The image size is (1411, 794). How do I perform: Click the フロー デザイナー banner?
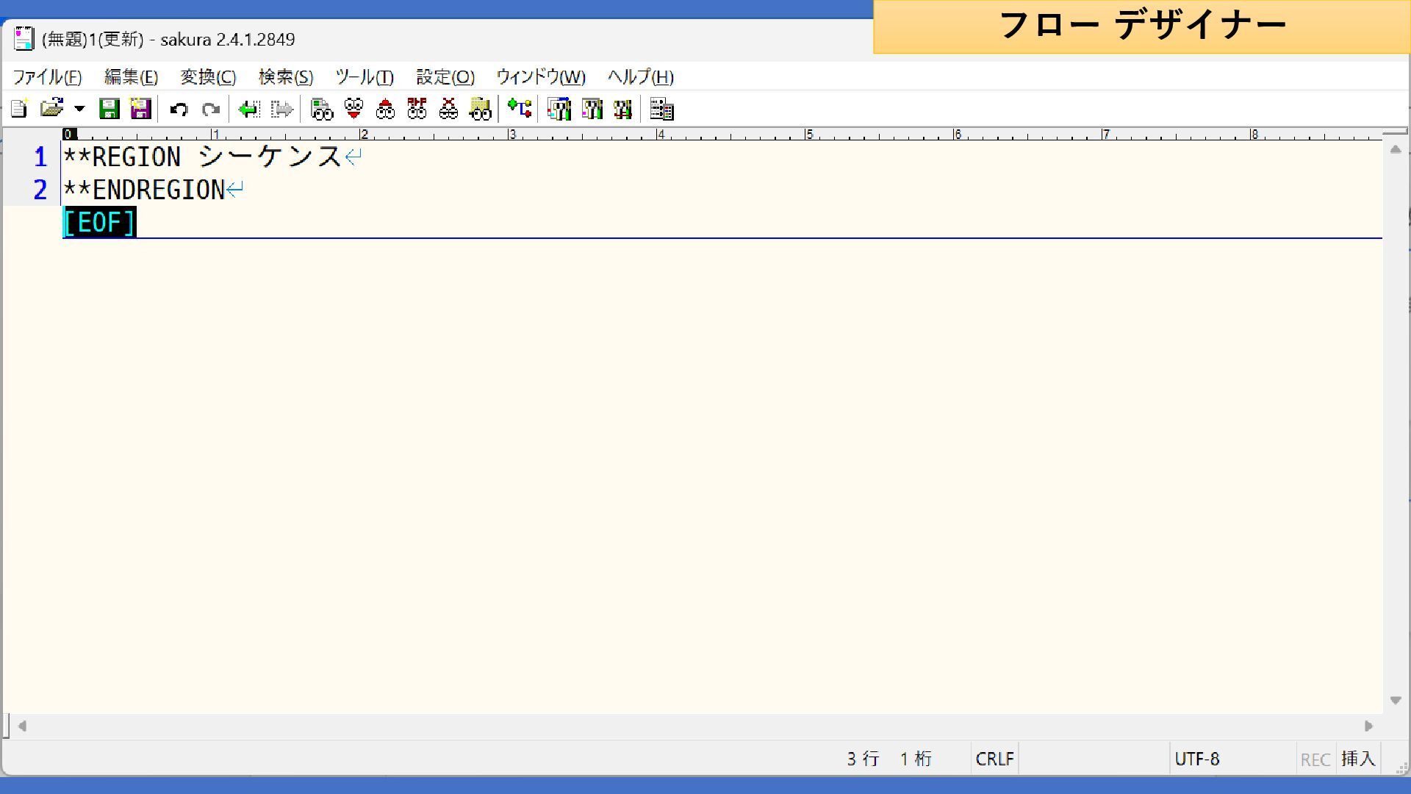(1141, 26)
